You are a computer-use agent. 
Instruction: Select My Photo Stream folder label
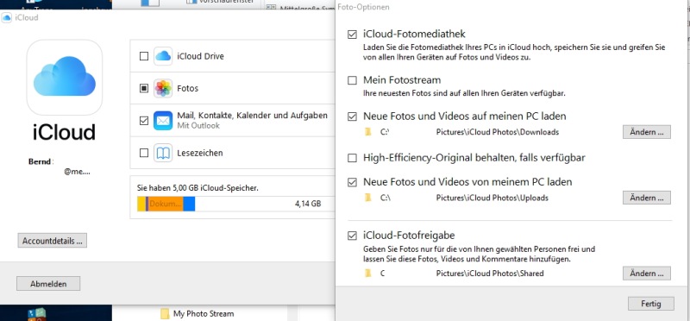204,314
